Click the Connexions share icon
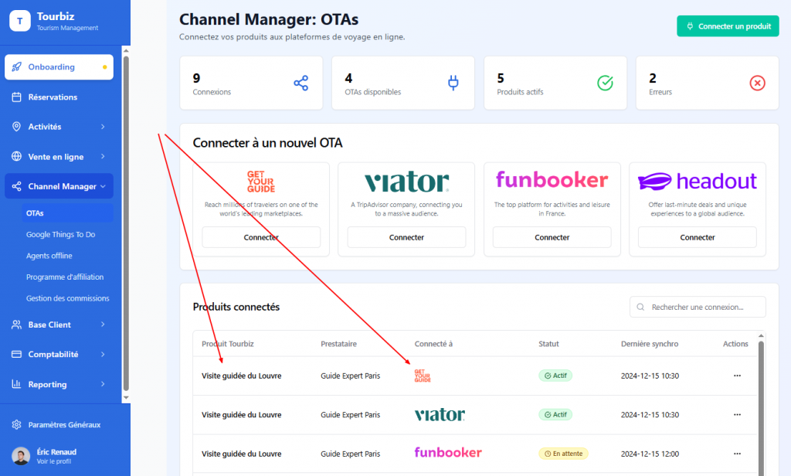Screen dimensions: 791x476 pyautogui.click(x=301, y=83)
